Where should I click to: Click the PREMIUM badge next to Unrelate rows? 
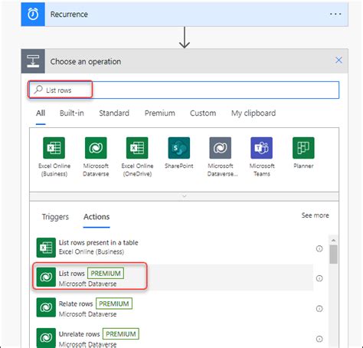(x=121, y=334)
